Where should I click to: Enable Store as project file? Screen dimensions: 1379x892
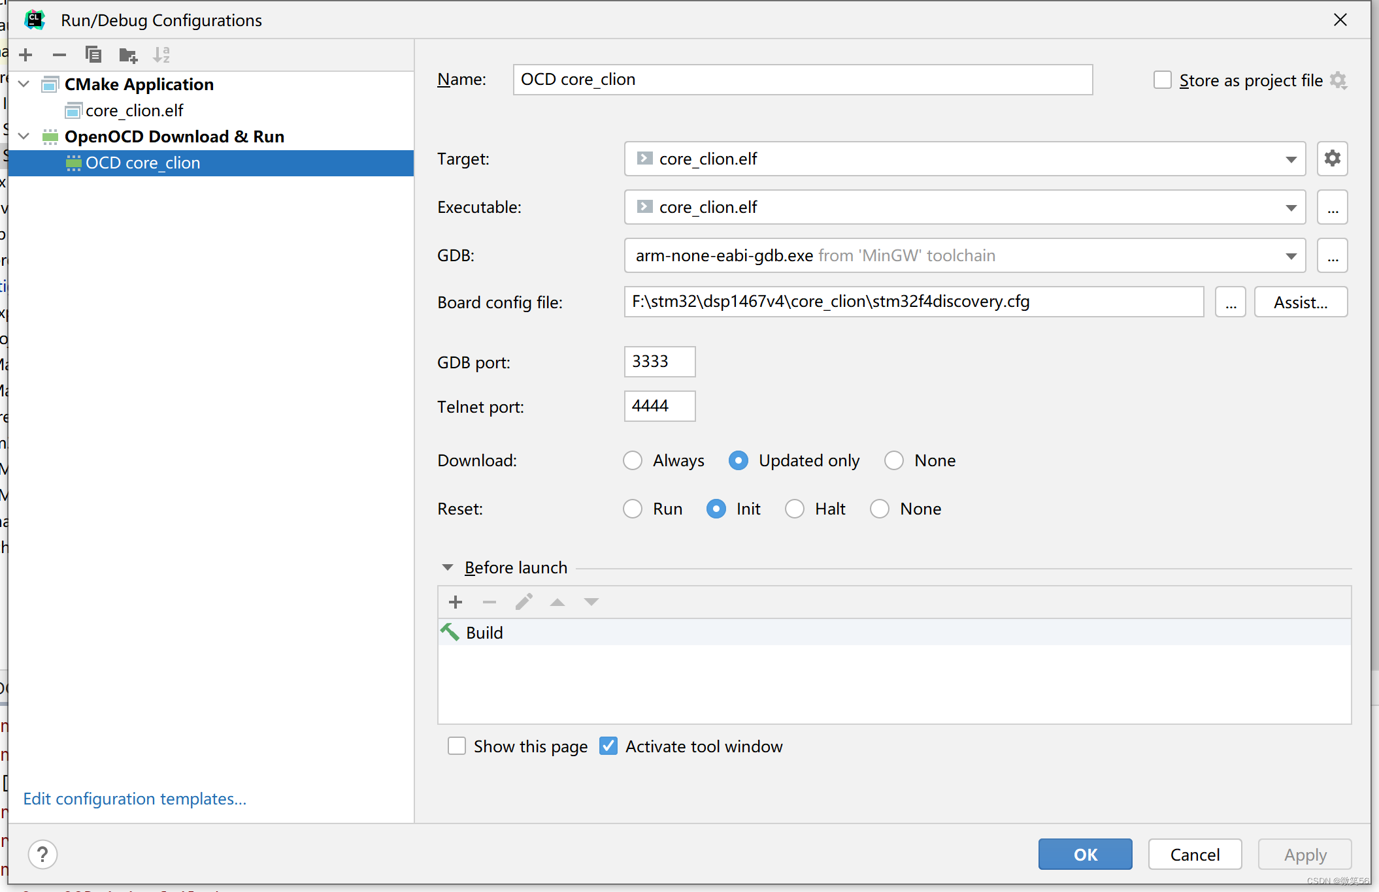1162,79
